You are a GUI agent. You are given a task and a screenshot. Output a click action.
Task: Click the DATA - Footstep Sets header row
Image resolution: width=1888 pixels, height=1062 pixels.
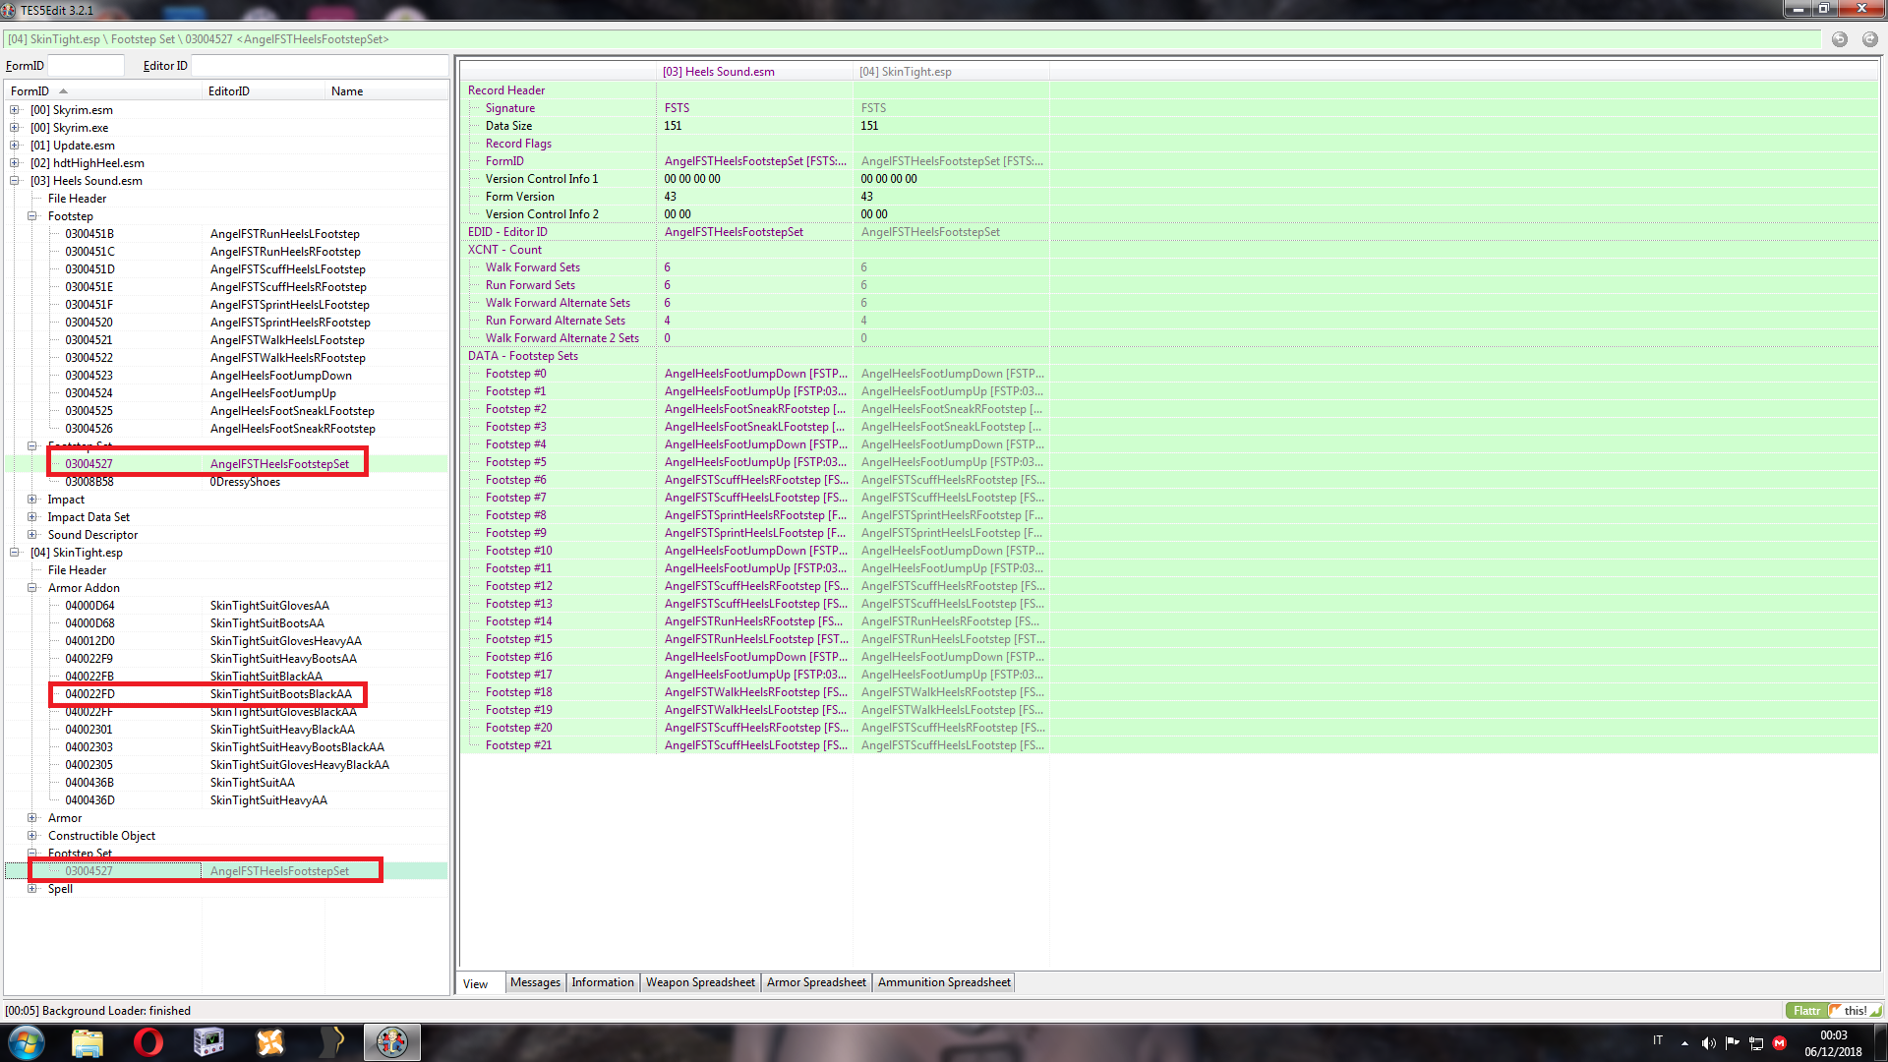[x=1168, y=356]
